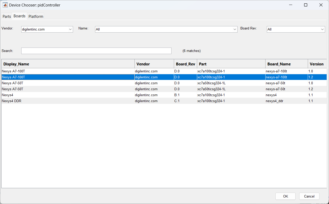Click the MATLAB icon in title bar
329x204 pixels.
5,5
